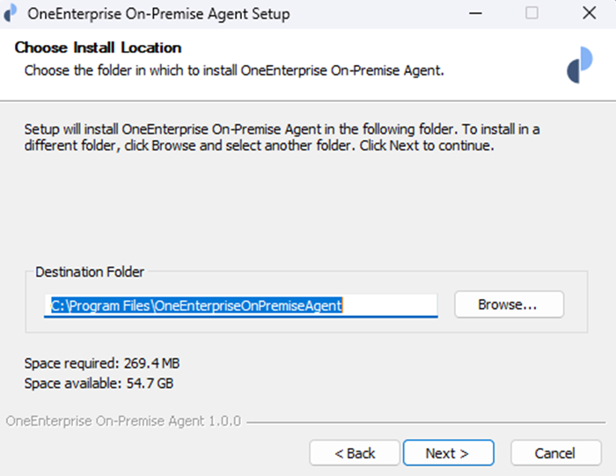The image size is (616, 476).
Task: Go to the previous step with Back
Action: 355,453
